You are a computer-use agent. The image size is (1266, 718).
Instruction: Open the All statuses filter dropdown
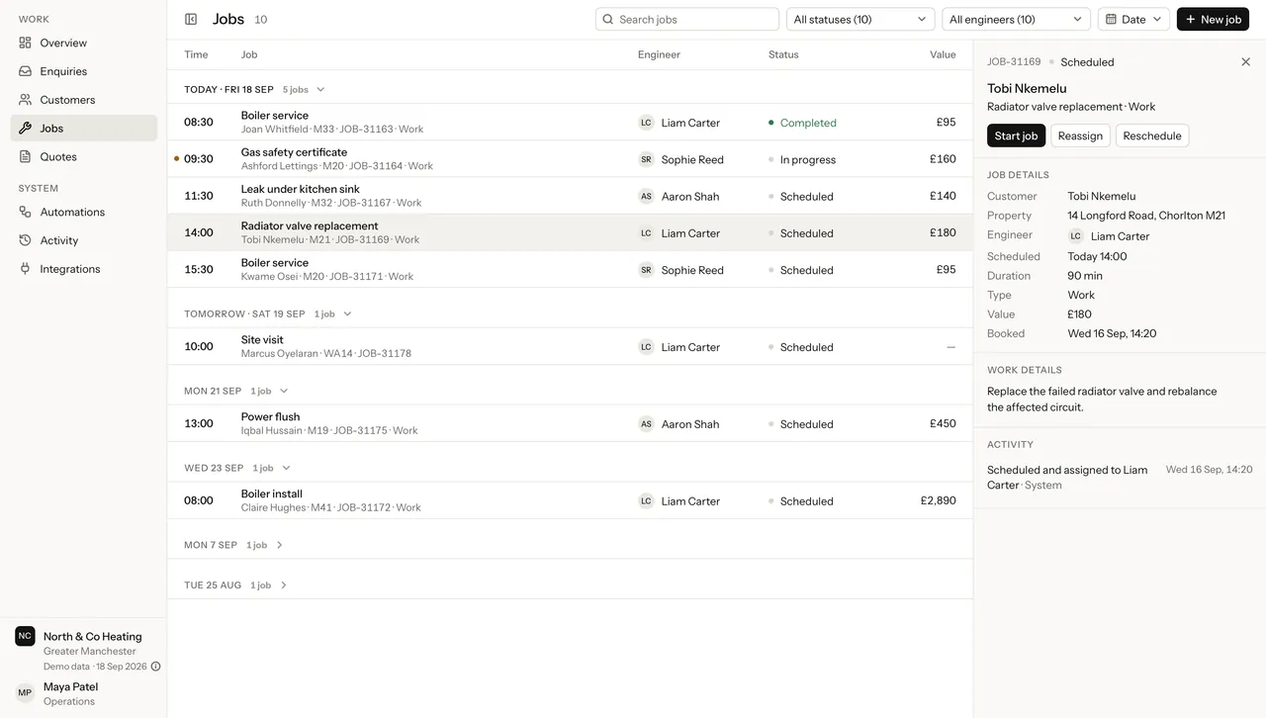point(860,20)
